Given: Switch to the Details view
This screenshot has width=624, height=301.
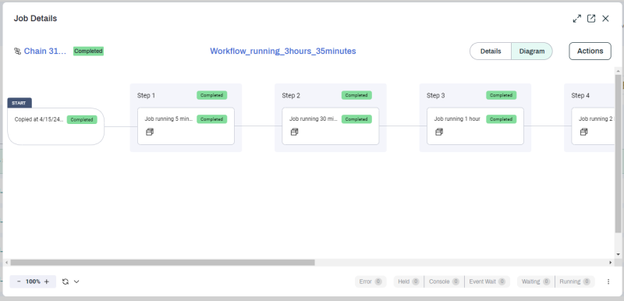Looking at the screenshot, I should click(491, 51).
